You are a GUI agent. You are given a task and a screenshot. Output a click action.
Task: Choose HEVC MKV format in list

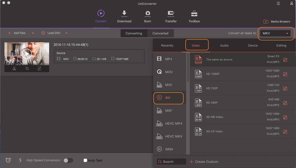[170, 136]
